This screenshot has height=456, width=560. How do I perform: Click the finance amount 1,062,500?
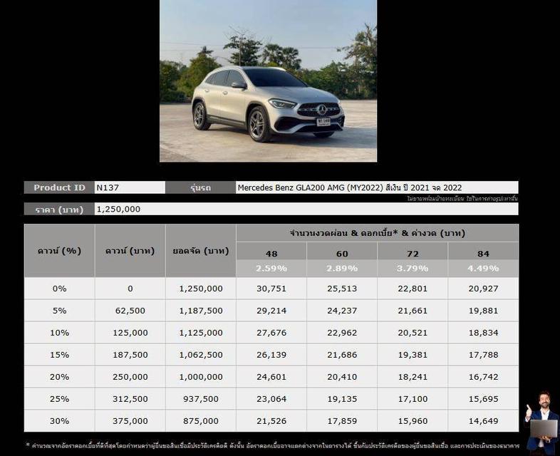click(x=201, y=355)
